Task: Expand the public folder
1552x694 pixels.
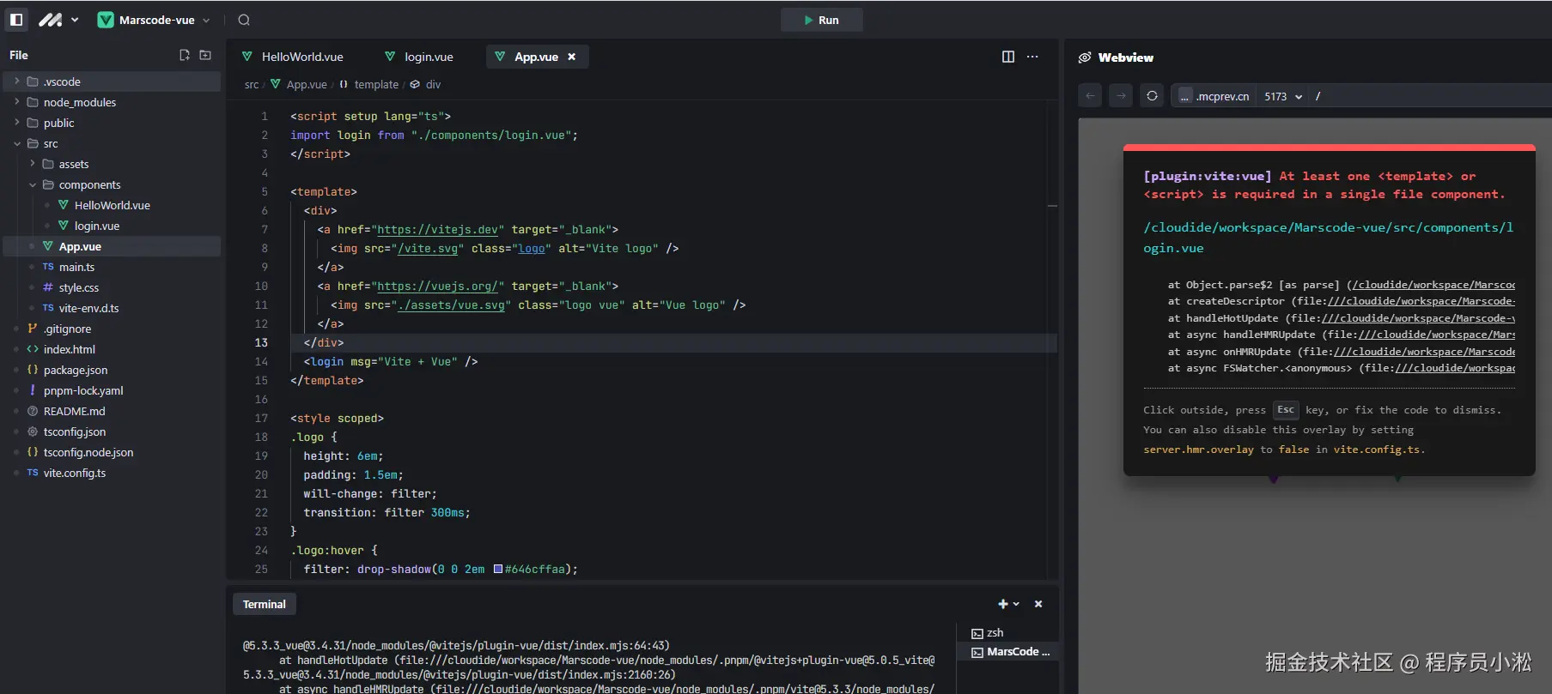Action: click(112, 123)
